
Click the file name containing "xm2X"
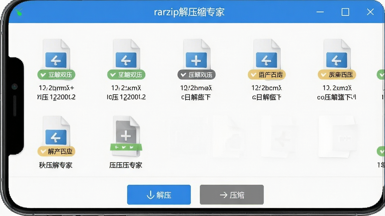(336, 93)
